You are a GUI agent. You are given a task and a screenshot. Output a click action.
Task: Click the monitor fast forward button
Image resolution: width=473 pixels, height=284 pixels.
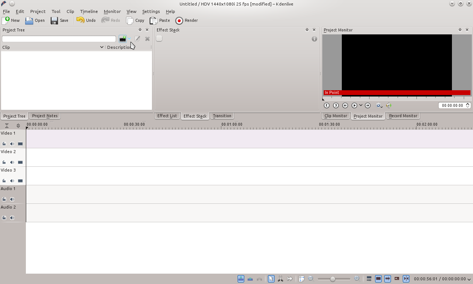[368, 105]
